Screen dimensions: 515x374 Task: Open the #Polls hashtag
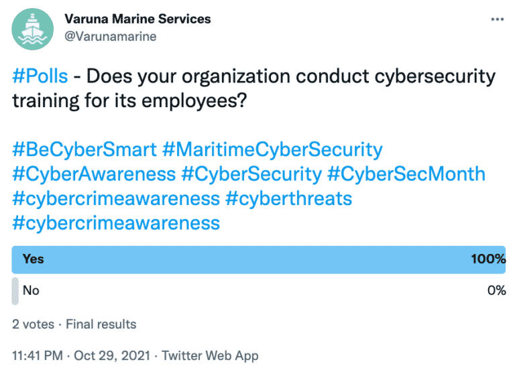point(40,76)
